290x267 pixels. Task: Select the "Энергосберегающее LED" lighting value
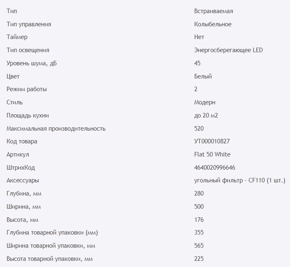click(228, 50)
